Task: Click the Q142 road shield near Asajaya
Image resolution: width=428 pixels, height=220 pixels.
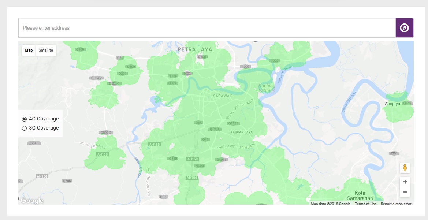Action: 407,103
